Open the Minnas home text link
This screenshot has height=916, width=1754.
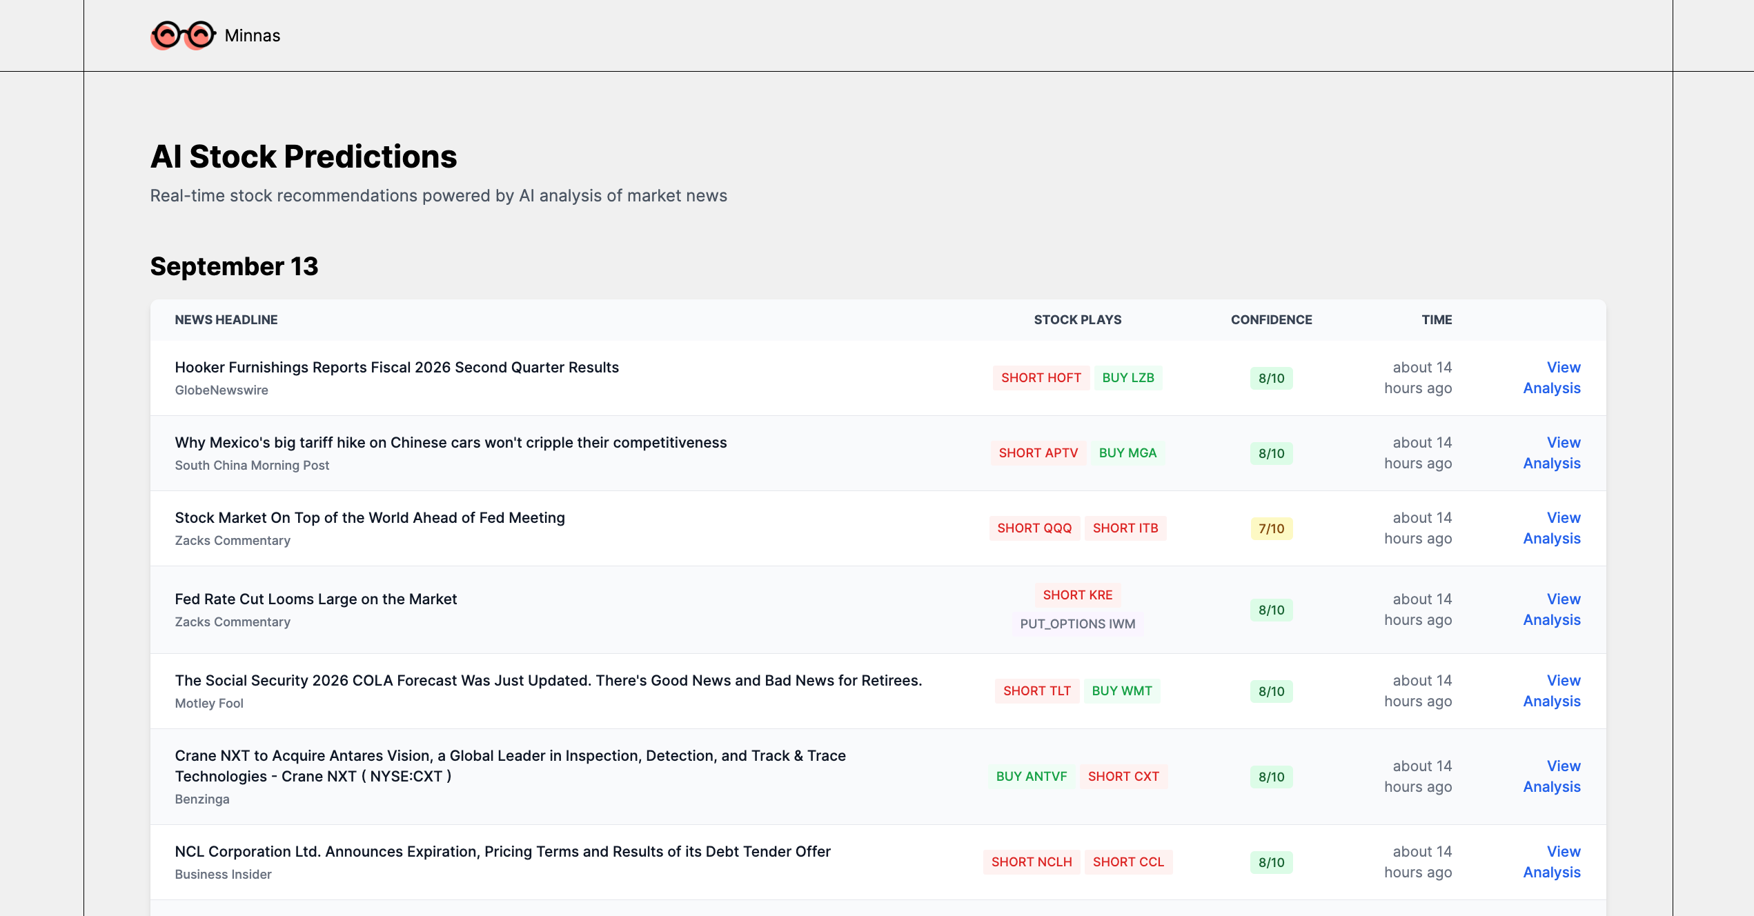click(x=252, y=36)
